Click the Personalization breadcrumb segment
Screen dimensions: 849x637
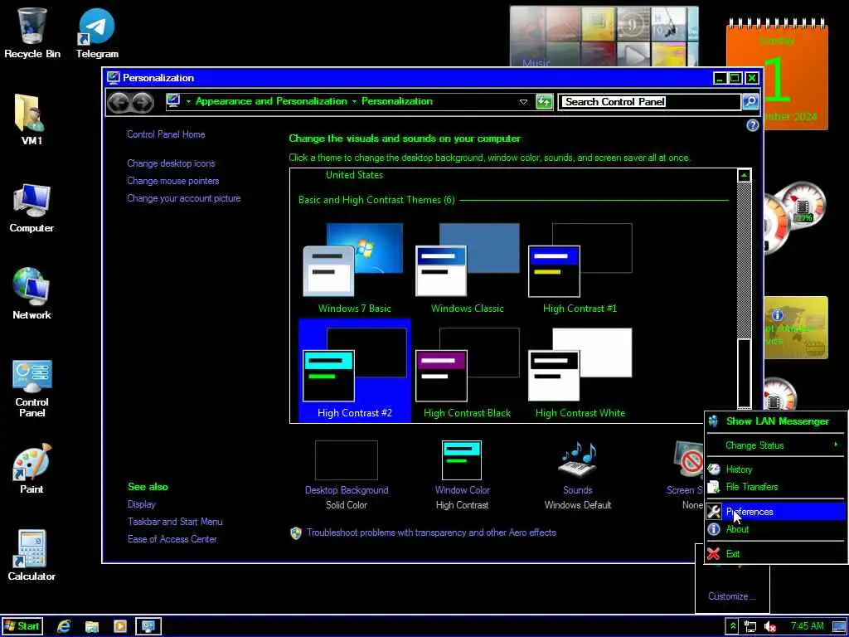coord(397,101)
